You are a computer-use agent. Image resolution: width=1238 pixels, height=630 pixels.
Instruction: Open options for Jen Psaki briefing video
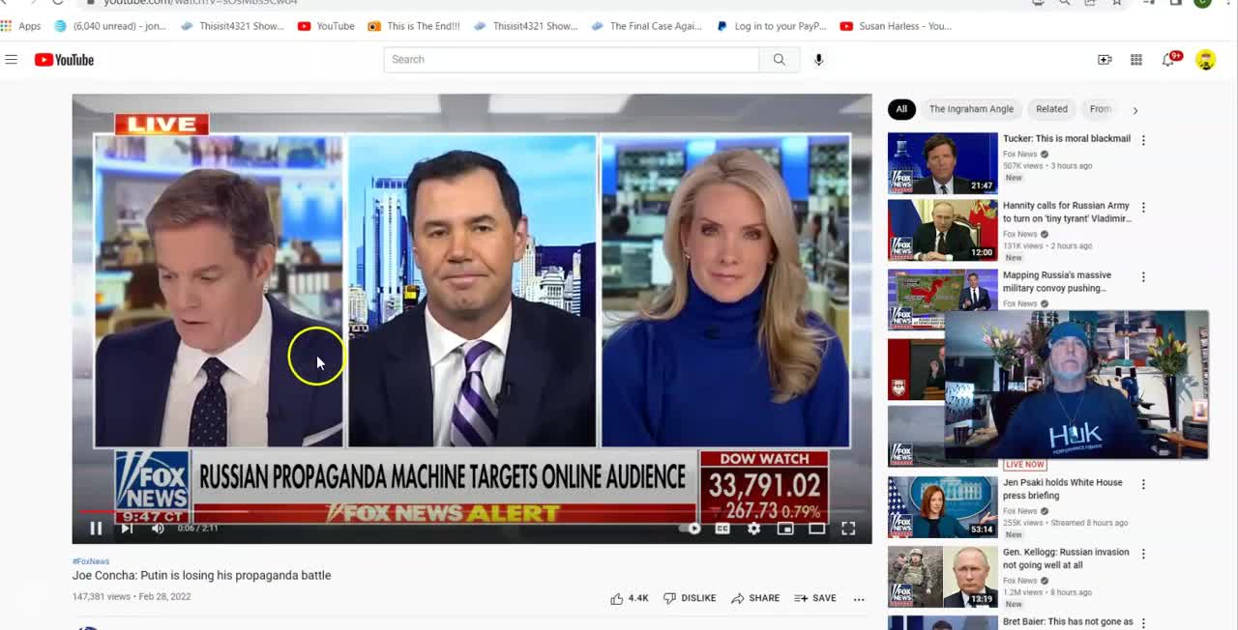click(x=1143, y=484)
